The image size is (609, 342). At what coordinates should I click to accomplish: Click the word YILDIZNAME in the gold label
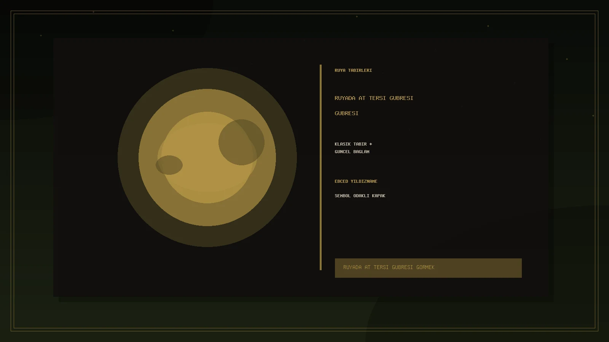364,181
